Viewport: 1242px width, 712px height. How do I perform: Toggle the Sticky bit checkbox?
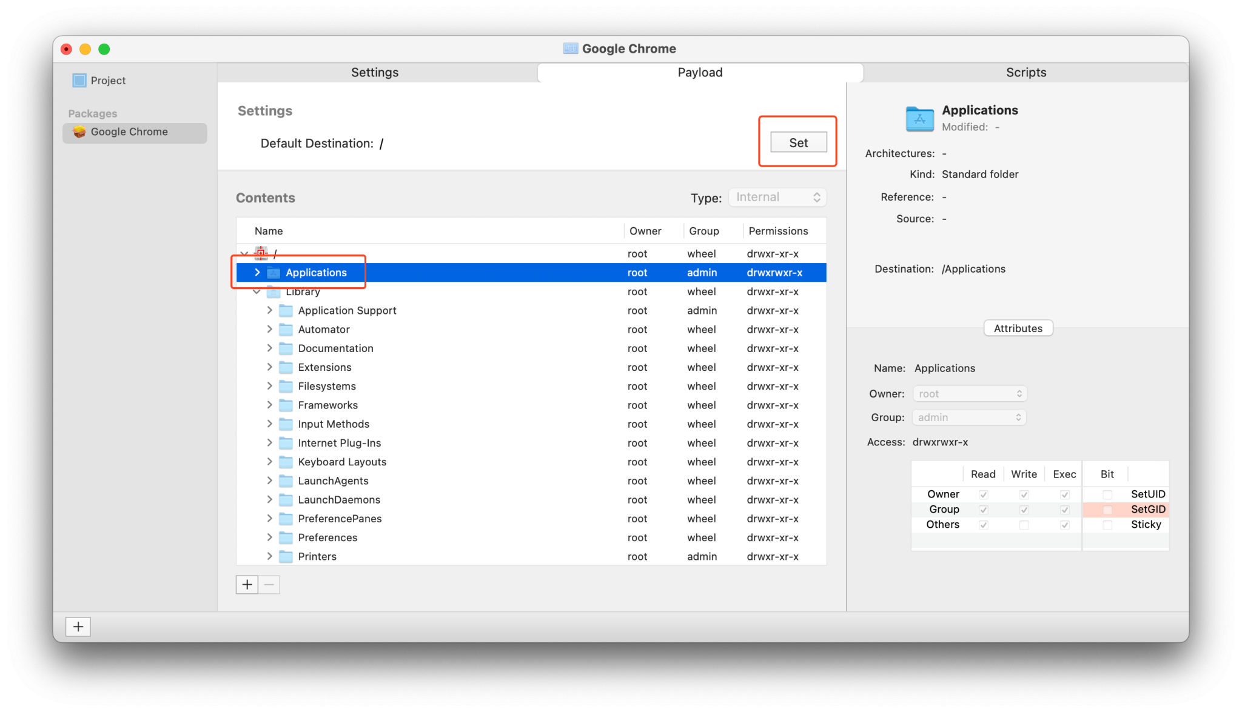[1107, 525]
